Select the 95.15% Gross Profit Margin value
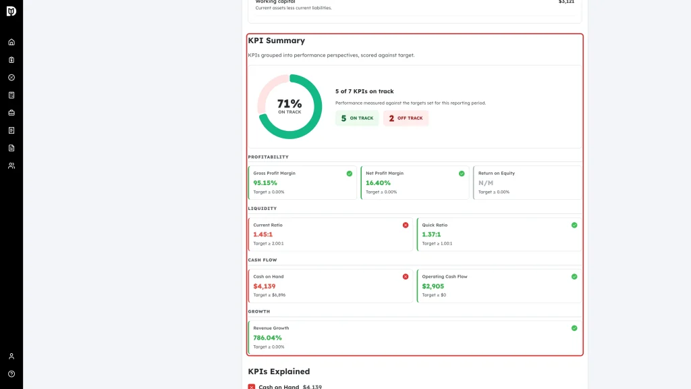This screenshot has width=691, height=389. click(x=265, y=183)
